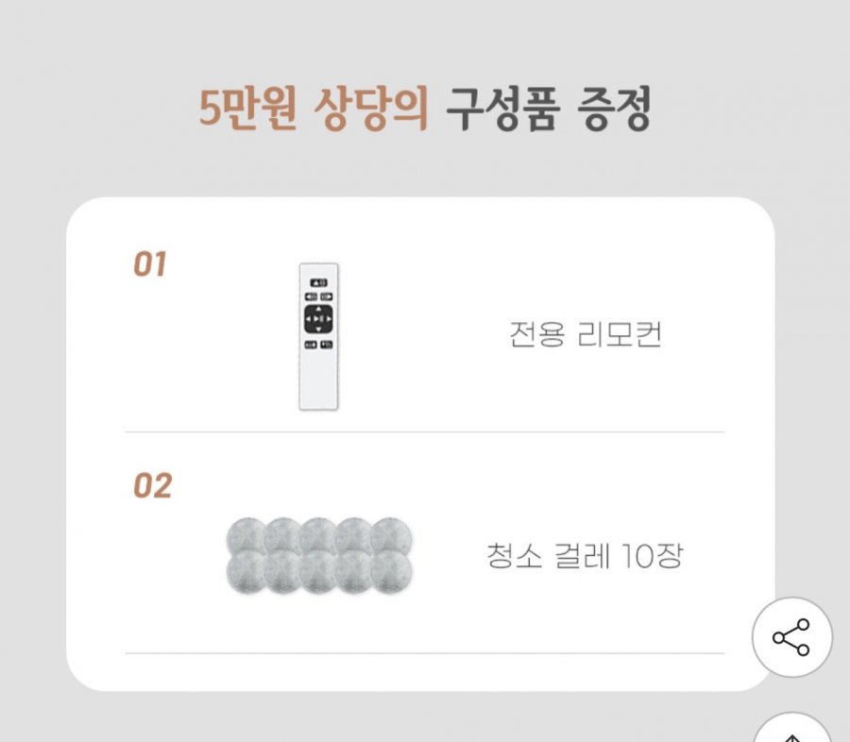Image resolution: width=850 pixels, height=742 pixels.
Task: Tap the scroll-to-top arrow button
Action: pos(791,732)
